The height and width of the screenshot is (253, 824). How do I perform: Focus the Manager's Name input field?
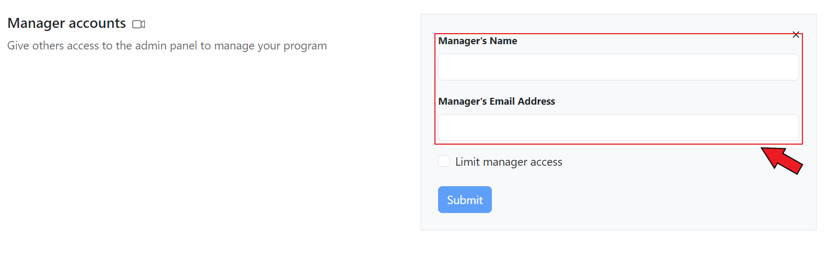click(618, 67)
